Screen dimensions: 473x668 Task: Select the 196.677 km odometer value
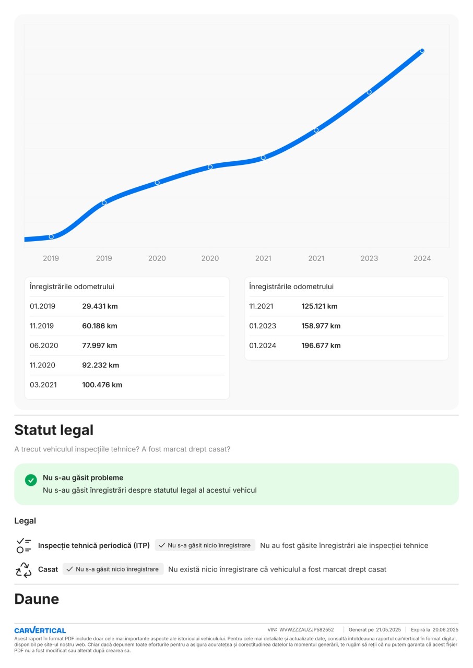321,345
